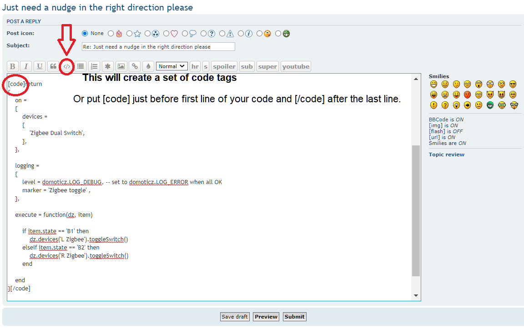Insert a quote using the quote icon

pos(53,66)
